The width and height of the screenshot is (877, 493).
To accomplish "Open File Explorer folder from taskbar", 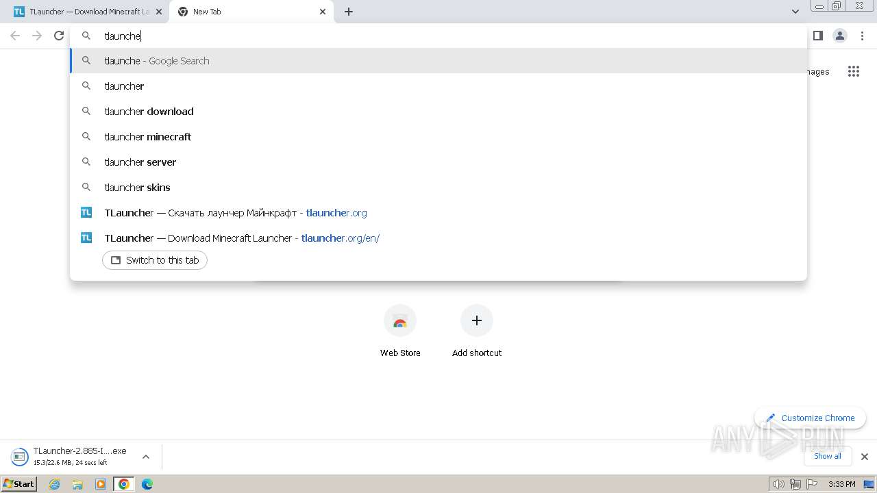I will pos(77,484).
